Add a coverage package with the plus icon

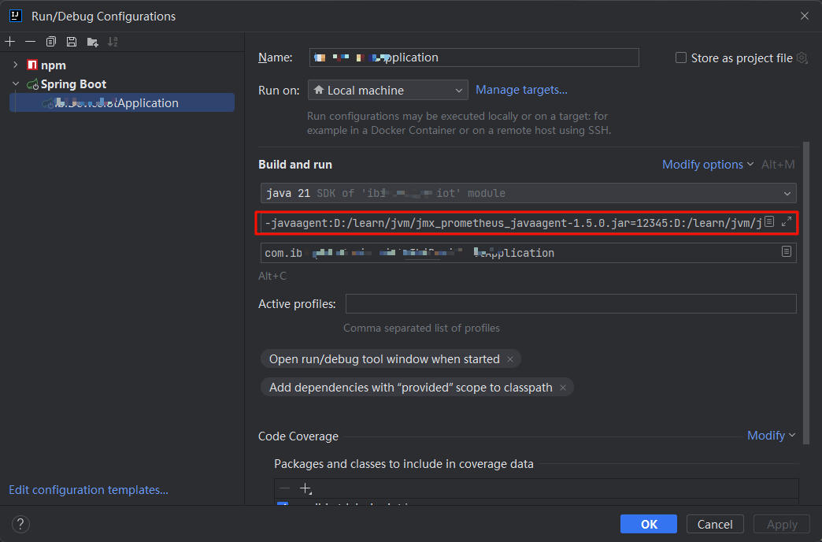point(306,488)
